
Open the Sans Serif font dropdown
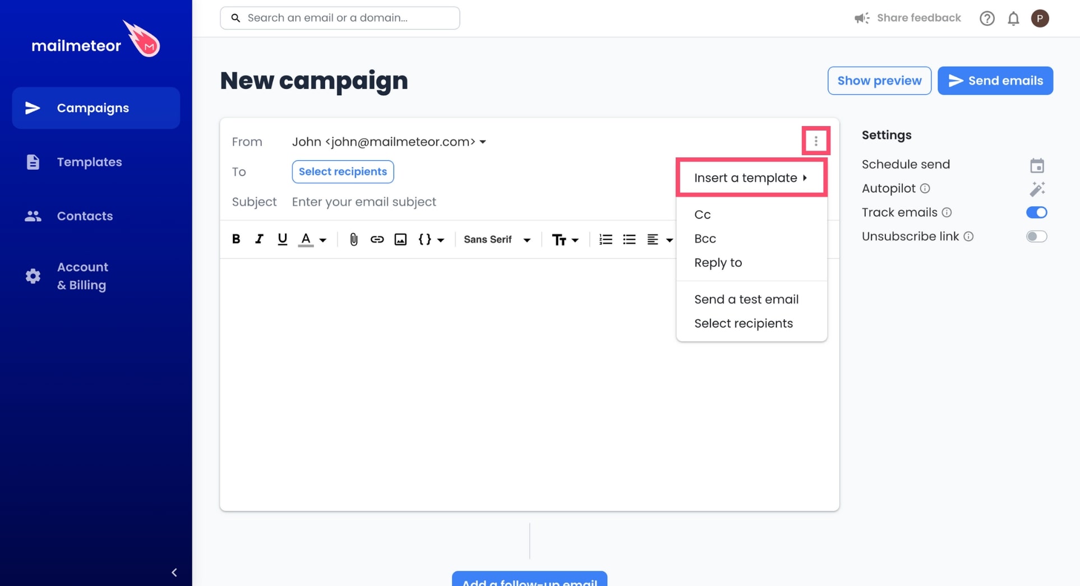(497, 239)
